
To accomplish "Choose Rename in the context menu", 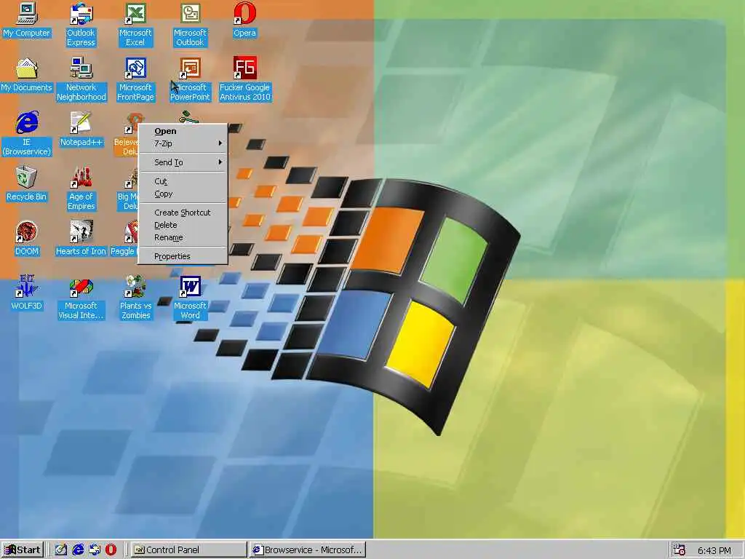I will 183,238.
